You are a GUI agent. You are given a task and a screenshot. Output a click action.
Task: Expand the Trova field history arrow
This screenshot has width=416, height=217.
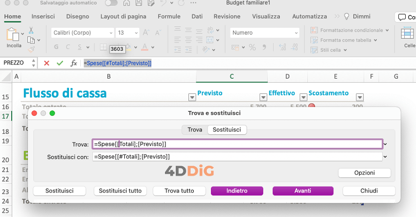coord(385,144)
